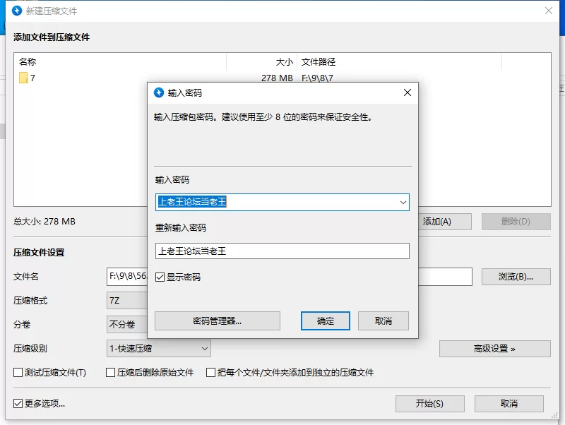Expand the 输入密码 history dropdown arrow
The height and width of the screenshot is (425, 565).
tap(403, 203)
